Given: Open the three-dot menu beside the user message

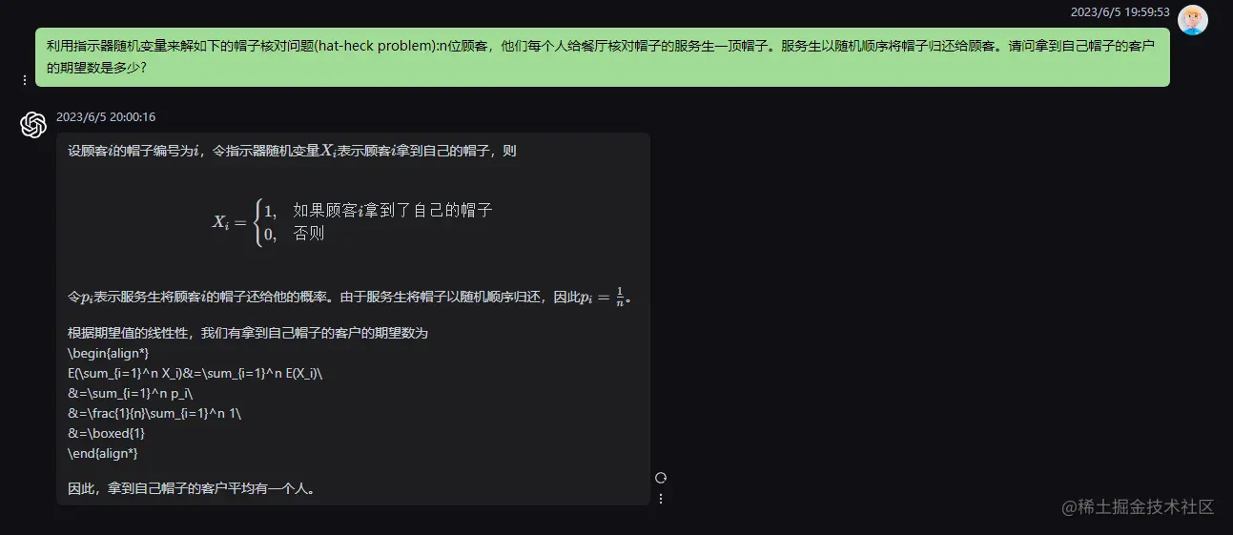Looking at the screenshot, I should 25,80.
